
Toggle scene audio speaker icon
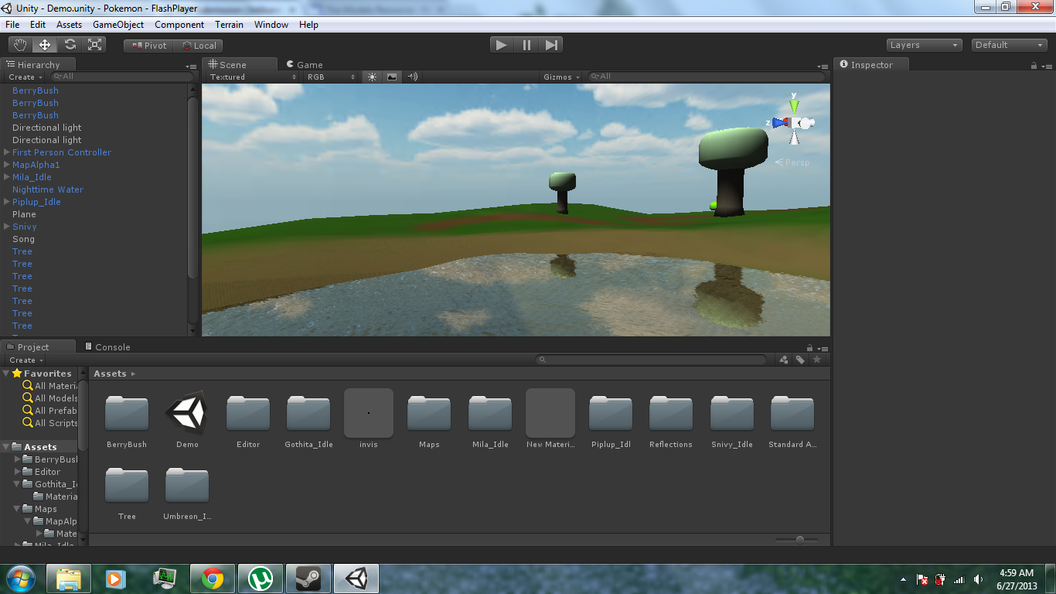412,77
